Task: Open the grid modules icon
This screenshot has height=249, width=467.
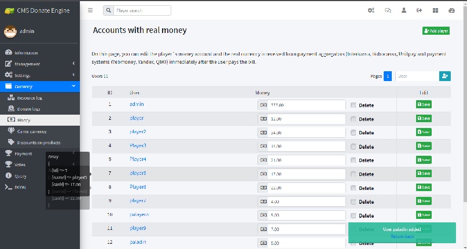Action: pyautogui.click(x=435, y=10)
